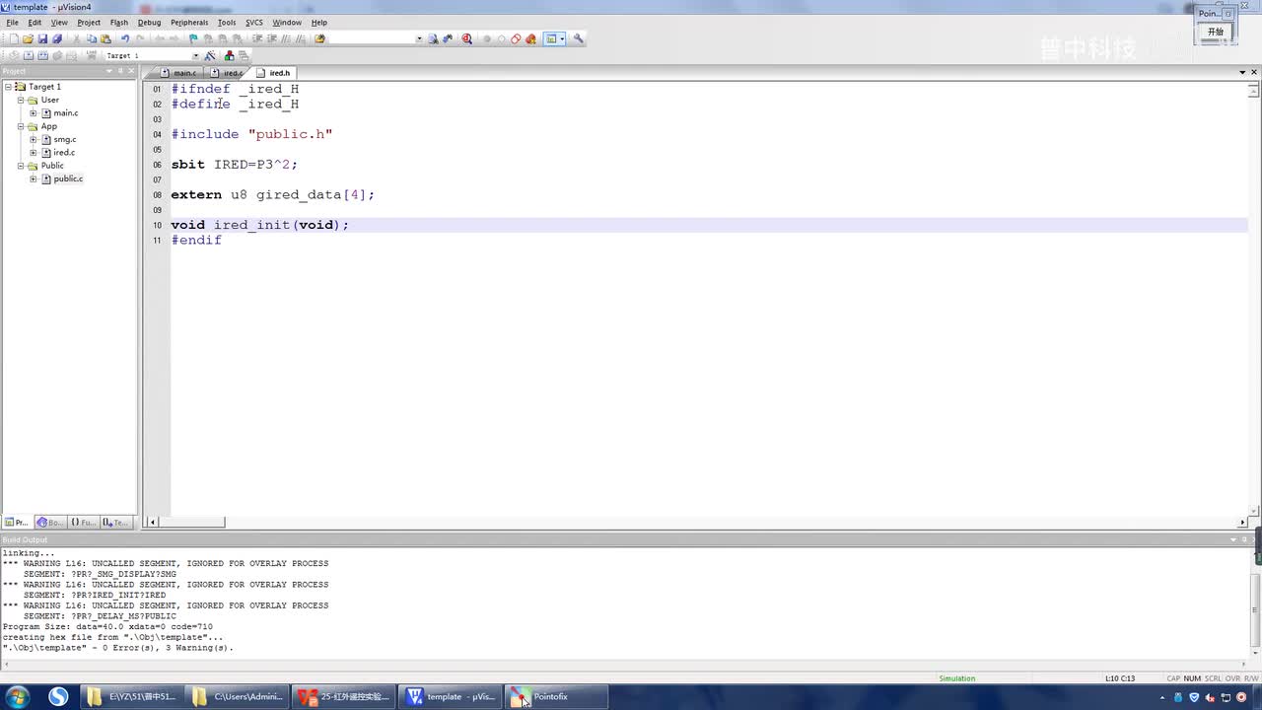Collapse the Public group folder

[21, 166]
